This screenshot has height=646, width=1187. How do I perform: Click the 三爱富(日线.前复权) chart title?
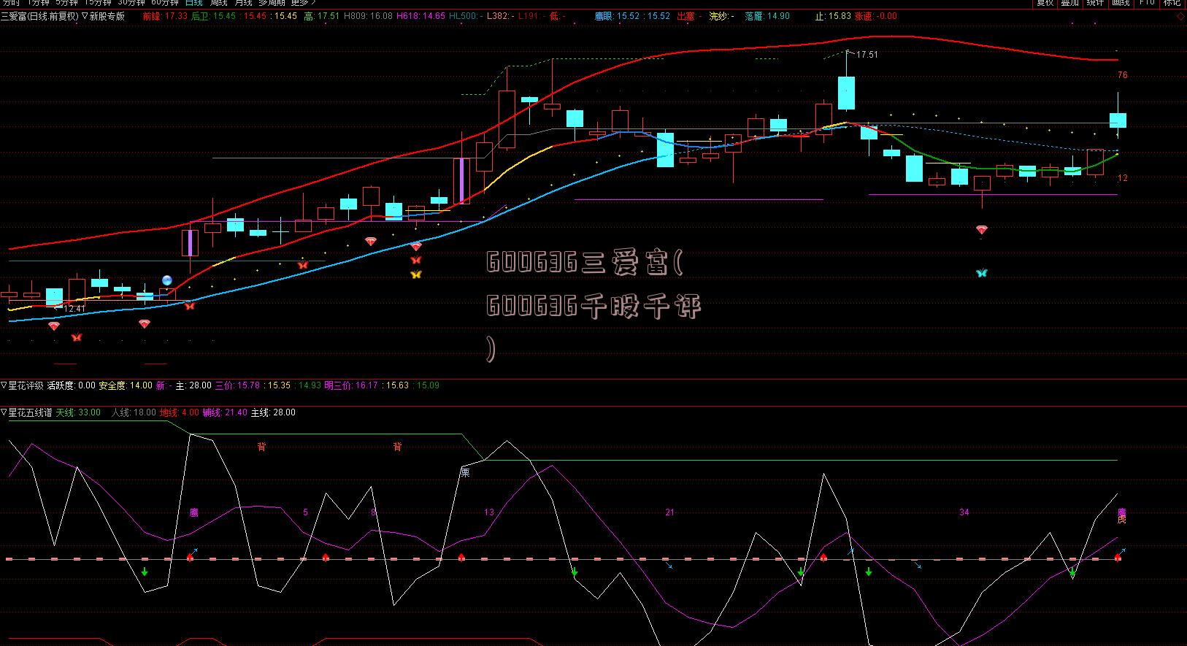pos(40,16)
